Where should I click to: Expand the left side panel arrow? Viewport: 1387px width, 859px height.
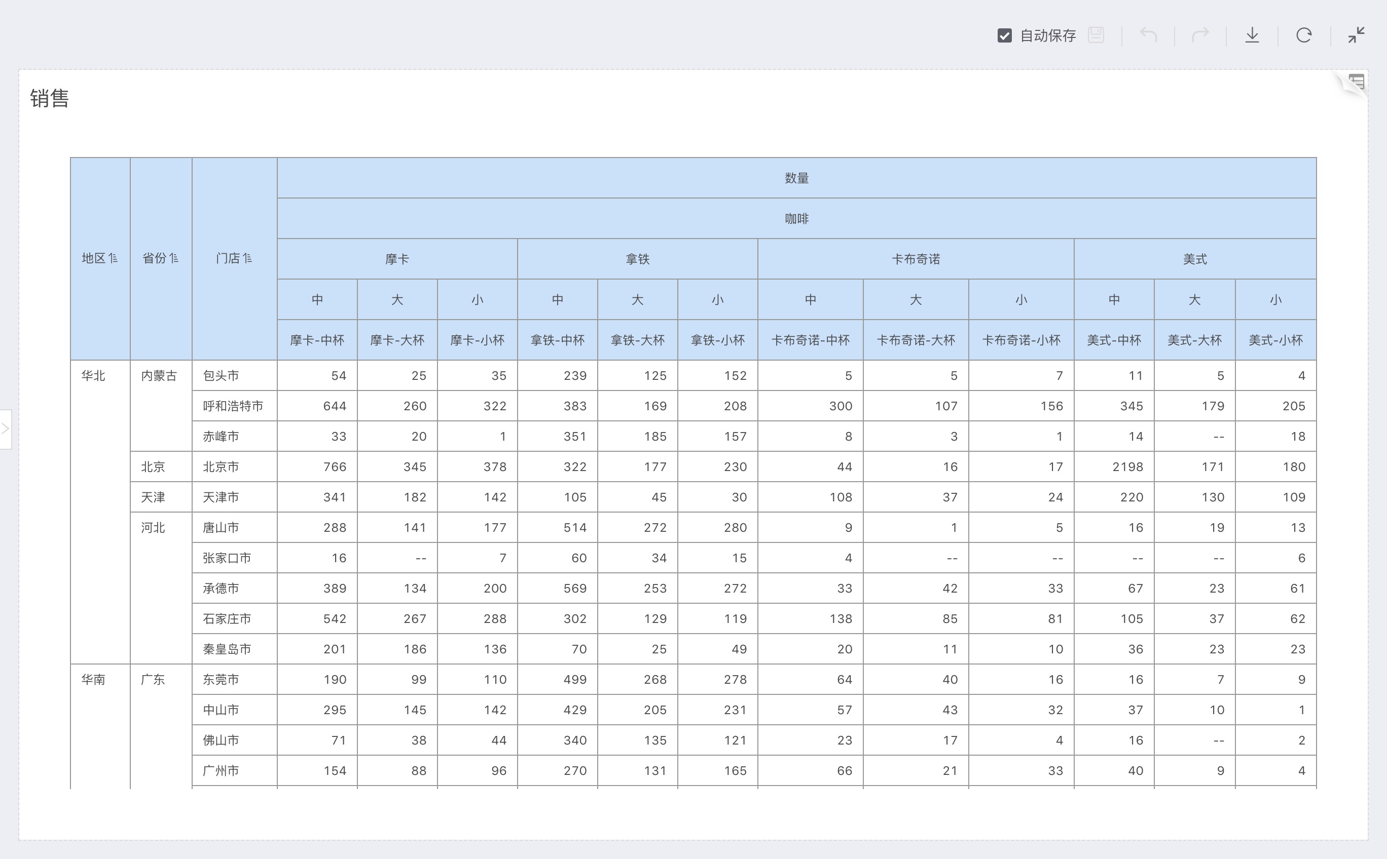click(x=5, y=428)
